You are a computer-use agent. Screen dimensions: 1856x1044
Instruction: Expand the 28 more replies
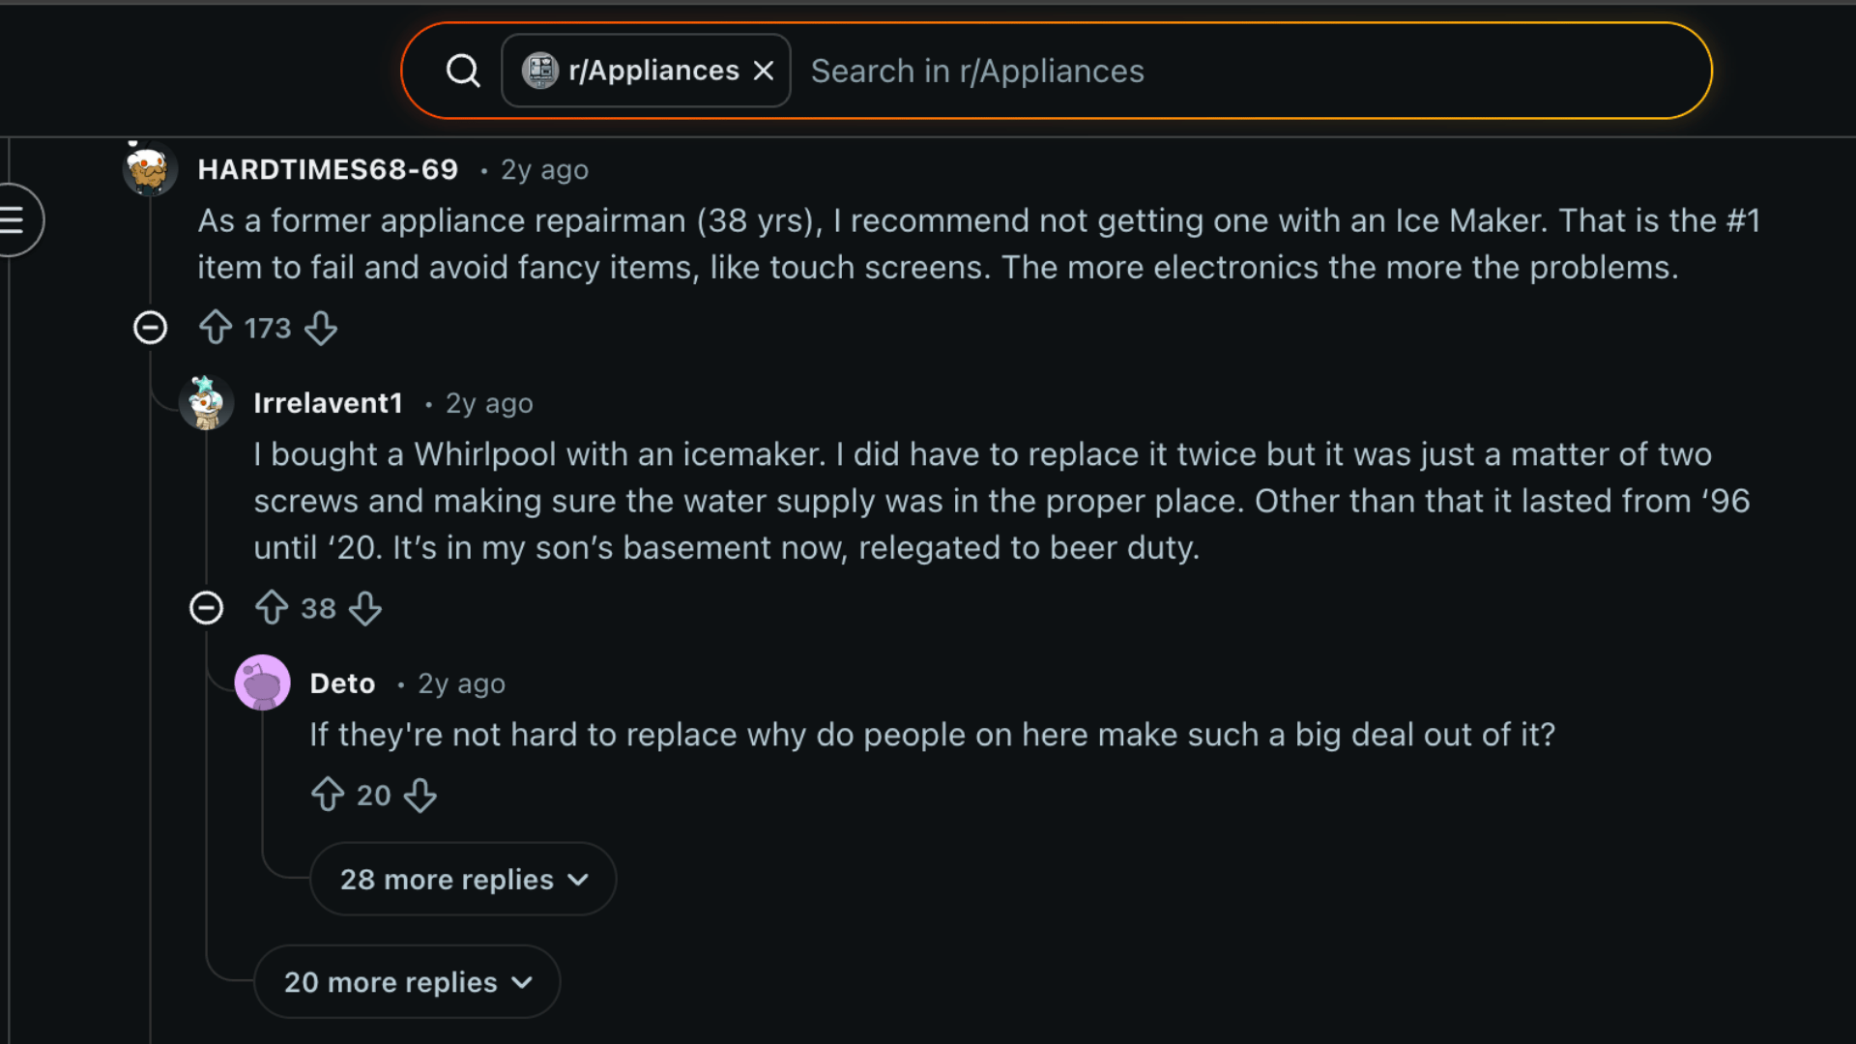462,879
